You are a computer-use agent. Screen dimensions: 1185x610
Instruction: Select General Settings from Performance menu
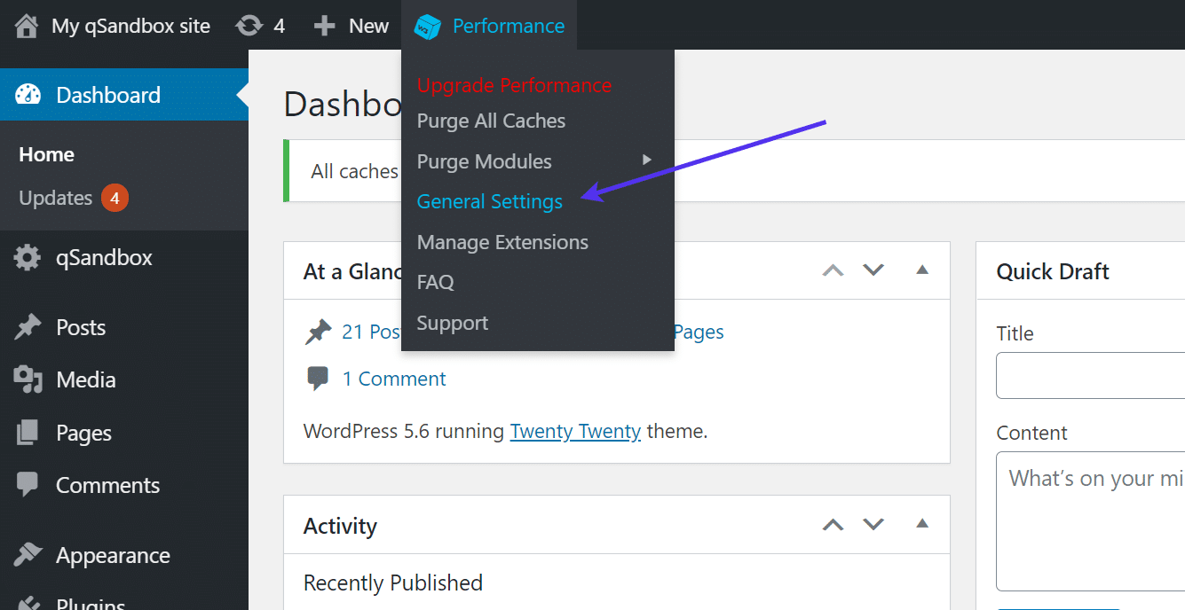pyautogui.click(x=489, y=201)
